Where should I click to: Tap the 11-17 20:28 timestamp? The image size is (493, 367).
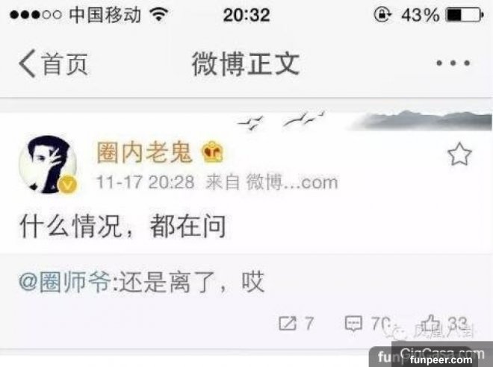[145, 182]
